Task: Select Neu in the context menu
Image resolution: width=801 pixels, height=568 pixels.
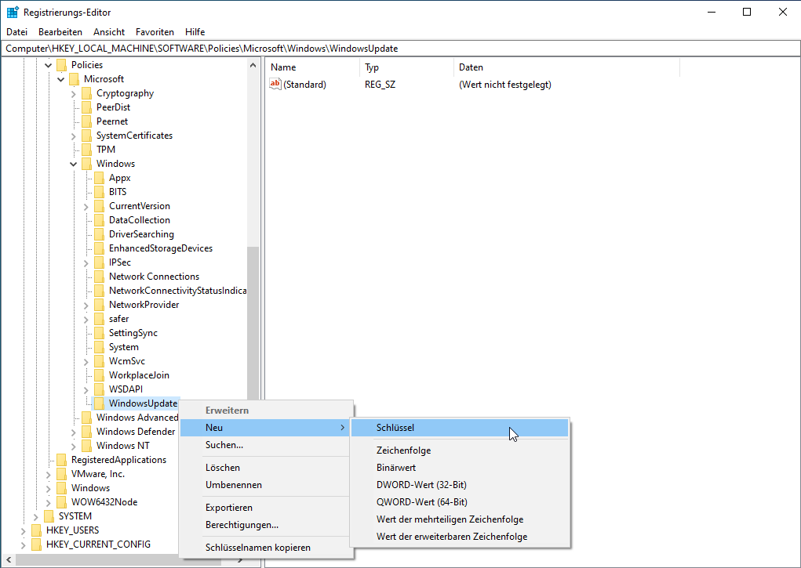Action: pos(266,428)
